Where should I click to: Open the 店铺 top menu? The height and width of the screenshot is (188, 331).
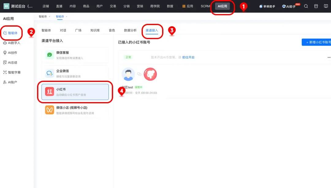click(x=46, y=6)
